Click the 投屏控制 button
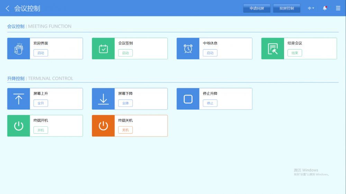Image resolution: width=346 pixels, height=194 pixels. point(286,8)
